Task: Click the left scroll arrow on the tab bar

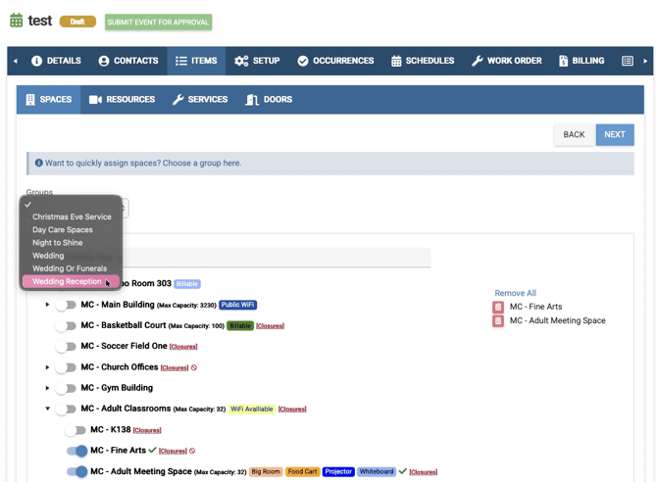Action: 15,61
